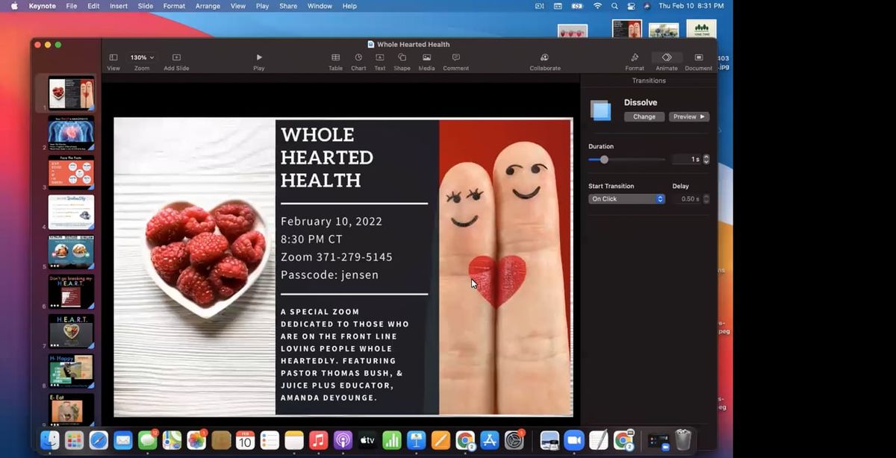Viewport: 896px width, 458px height.
Task: Open Numbers from the Dock
Action: 392,440
